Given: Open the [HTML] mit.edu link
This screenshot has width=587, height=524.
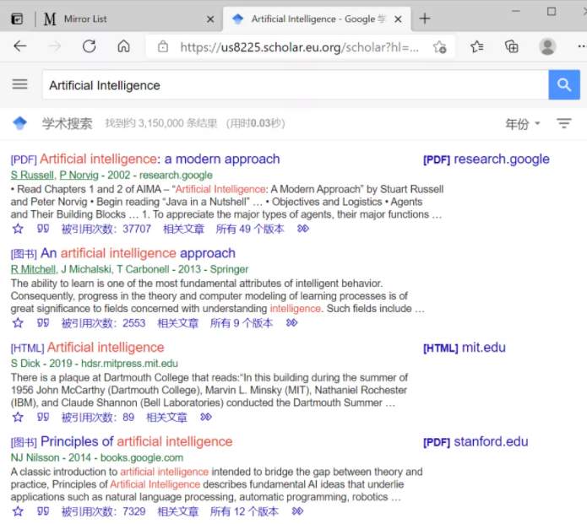Looking at the screenshot, I should (465, 348).
